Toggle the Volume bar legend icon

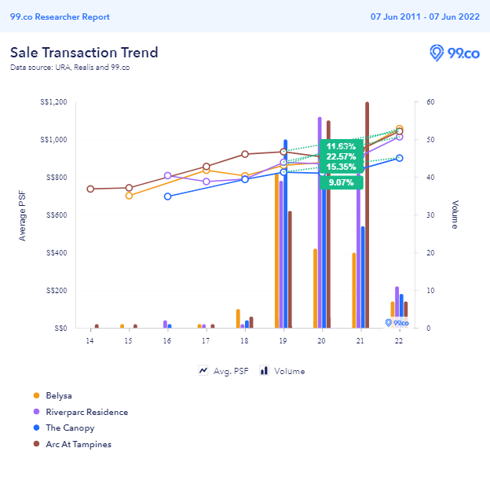tap(264, 370)
